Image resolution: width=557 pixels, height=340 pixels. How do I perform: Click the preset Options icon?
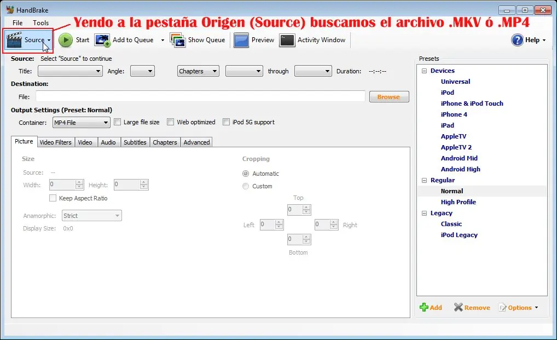pyautogui.click(x=502, y=308)
